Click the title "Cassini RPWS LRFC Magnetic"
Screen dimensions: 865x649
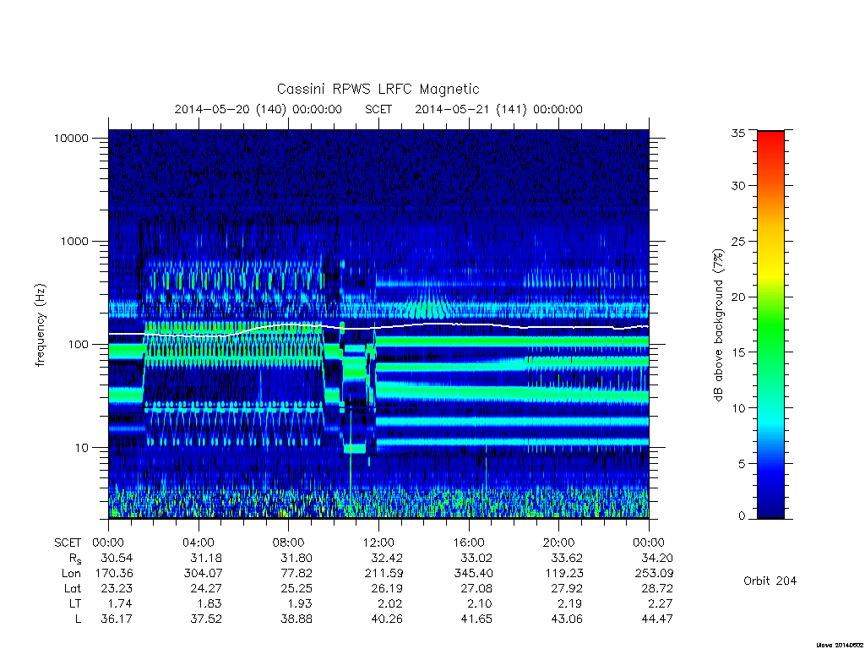[378, 90]
